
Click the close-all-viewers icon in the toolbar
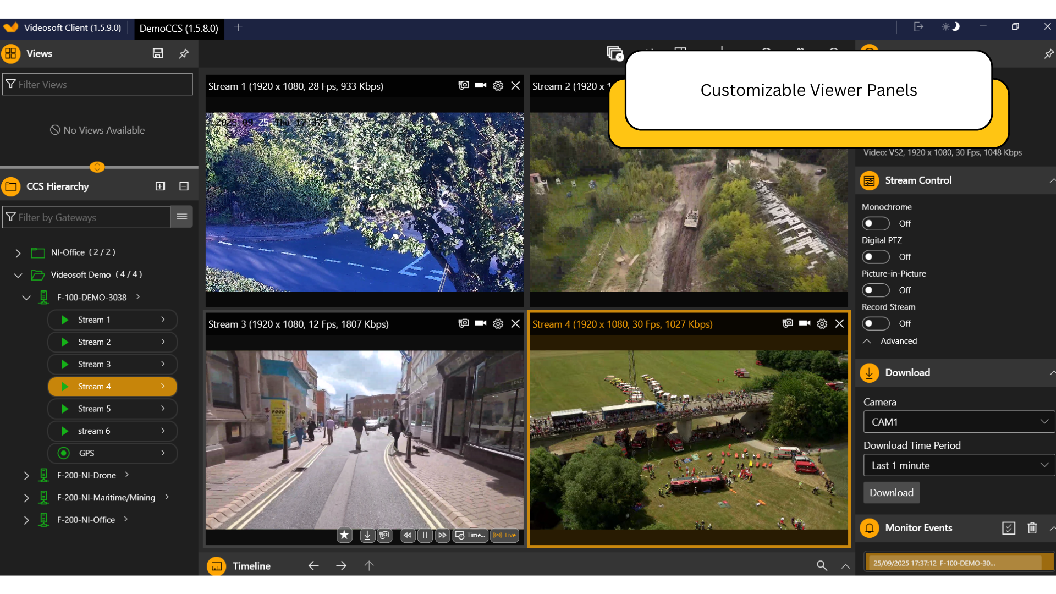tap(614, 54)
